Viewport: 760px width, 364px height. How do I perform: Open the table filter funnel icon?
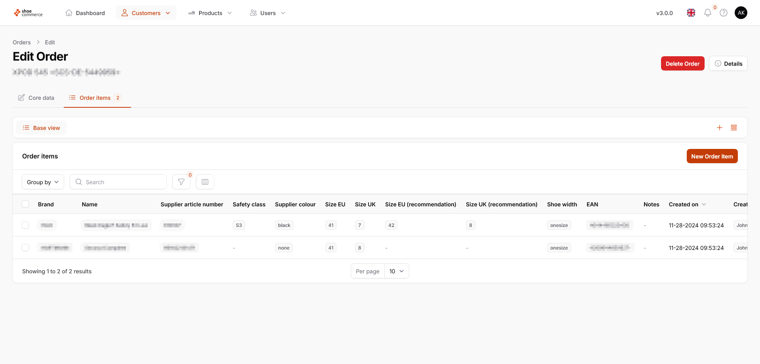pos(181,182)
